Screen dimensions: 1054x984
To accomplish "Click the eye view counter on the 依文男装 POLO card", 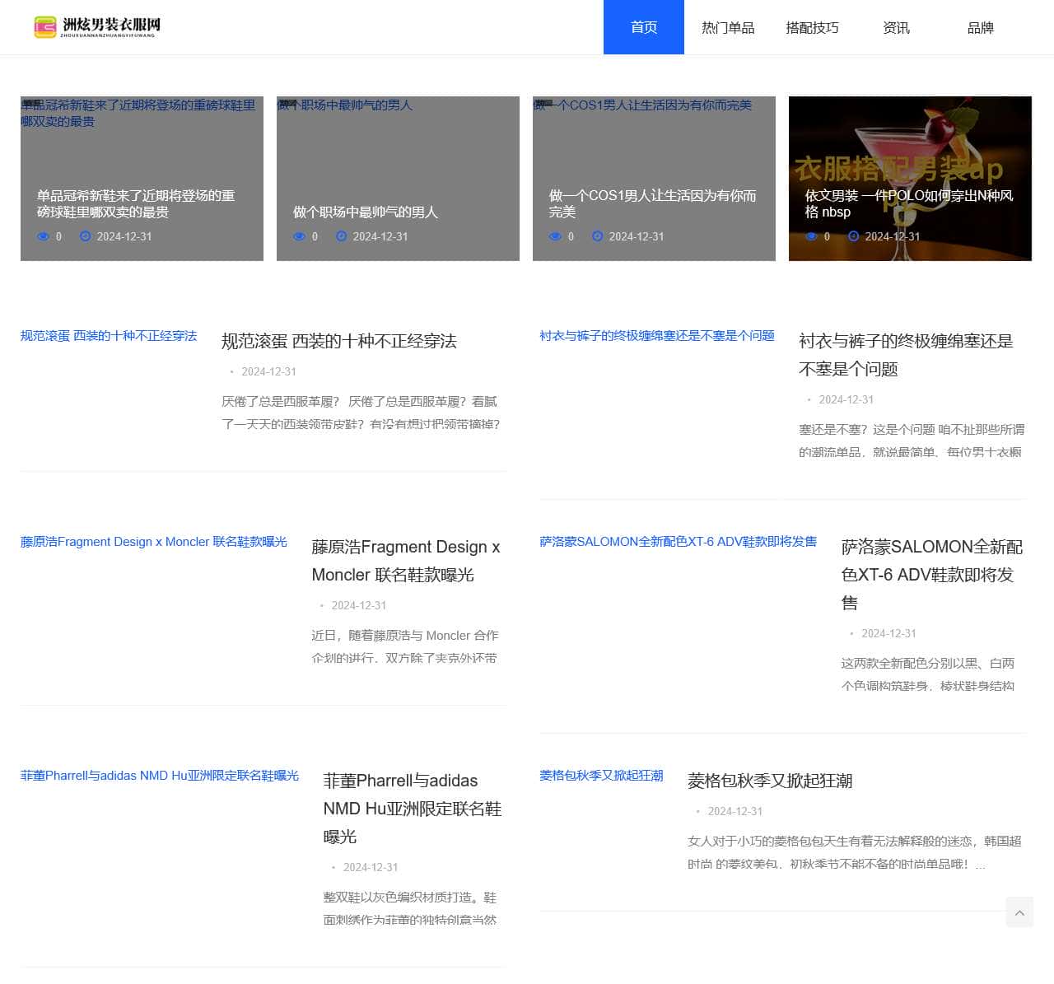I will [811, 236].
